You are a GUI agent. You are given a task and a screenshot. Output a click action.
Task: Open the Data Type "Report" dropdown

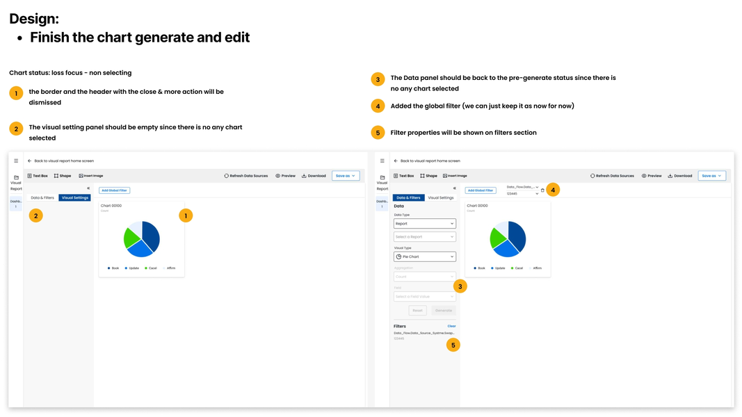click(x=424, y=224)
